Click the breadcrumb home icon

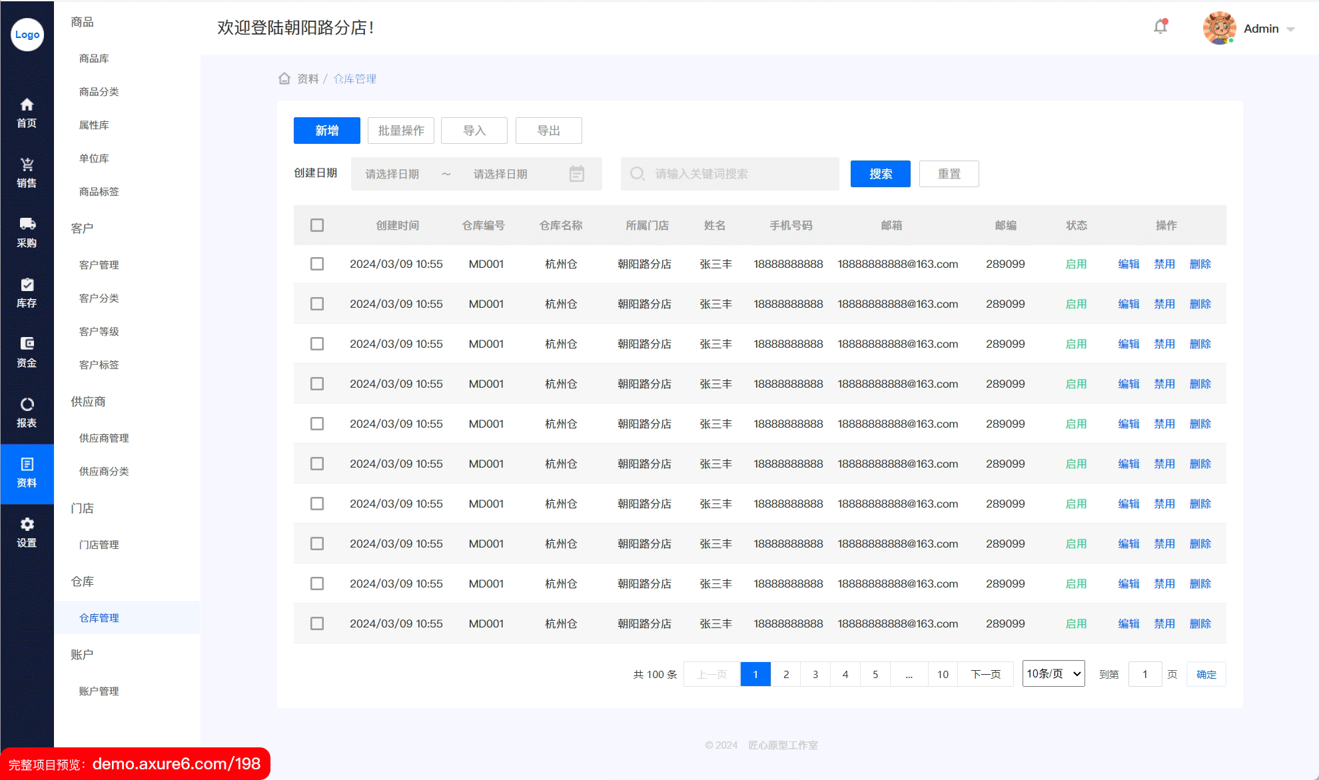[284, 79]
